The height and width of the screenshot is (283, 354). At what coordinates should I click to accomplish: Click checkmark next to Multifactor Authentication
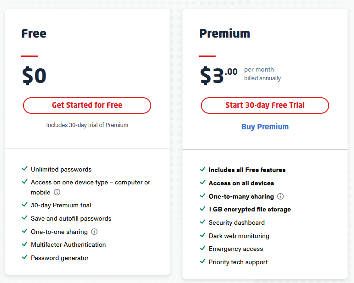(25, 244)
